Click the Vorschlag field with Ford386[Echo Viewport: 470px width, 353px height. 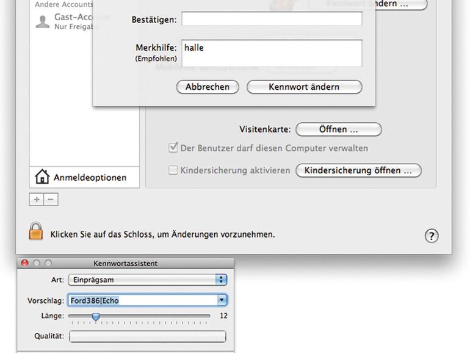(x=143, y=300)
